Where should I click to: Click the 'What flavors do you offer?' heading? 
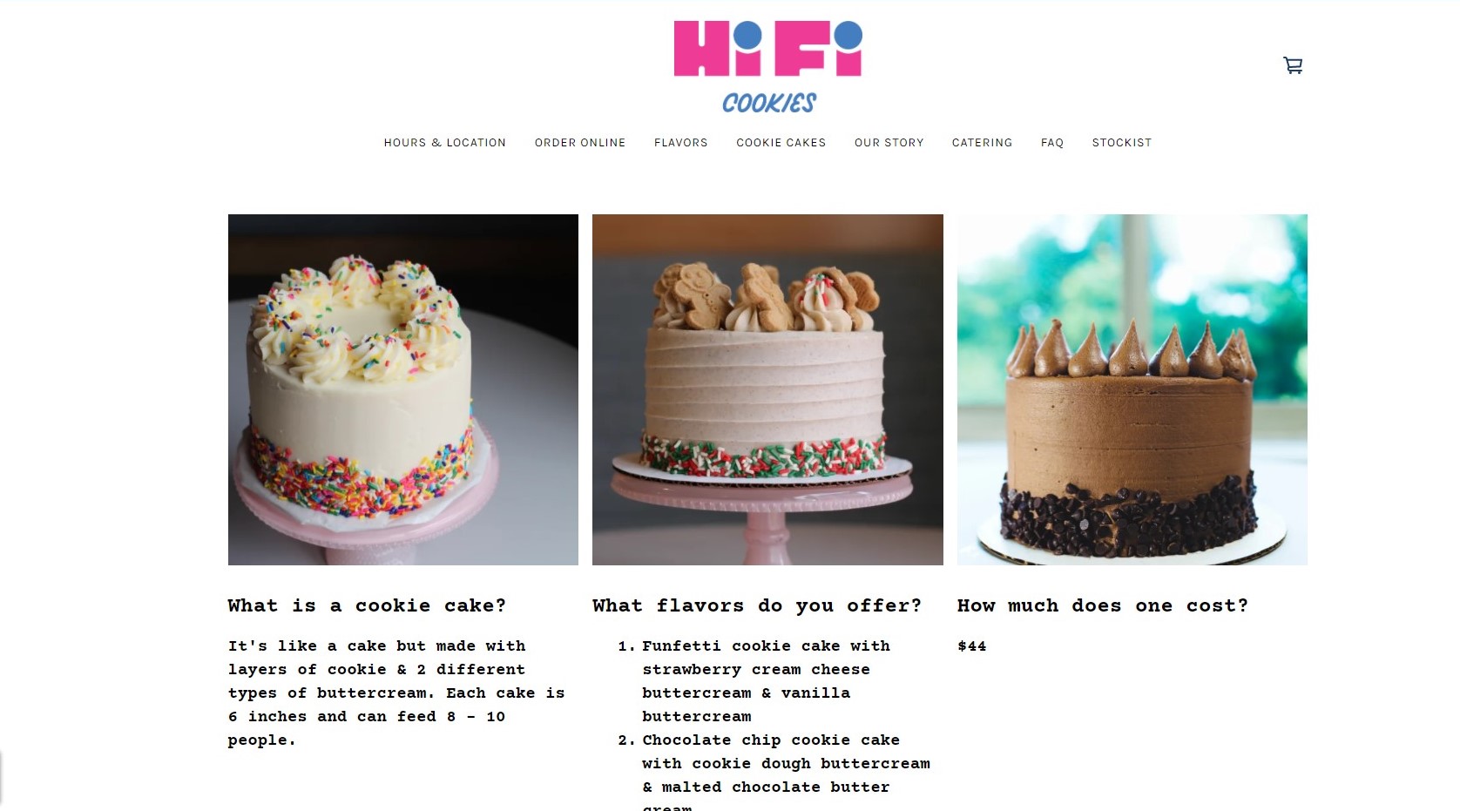click(757, 605)
